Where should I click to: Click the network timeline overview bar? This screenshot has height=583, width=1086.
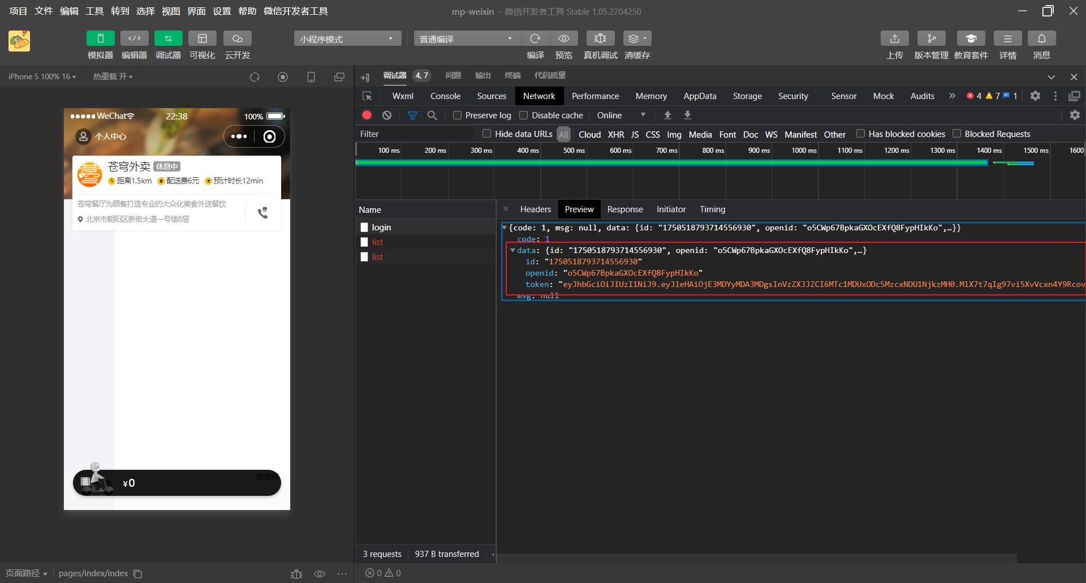click(x=673, y=163)
